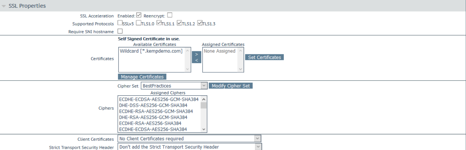Screen dimensions: 466x150
Task: Uncheck the TLS1.1 protocol checkbox
Action: pyautogui.click(x=159, y=23)
